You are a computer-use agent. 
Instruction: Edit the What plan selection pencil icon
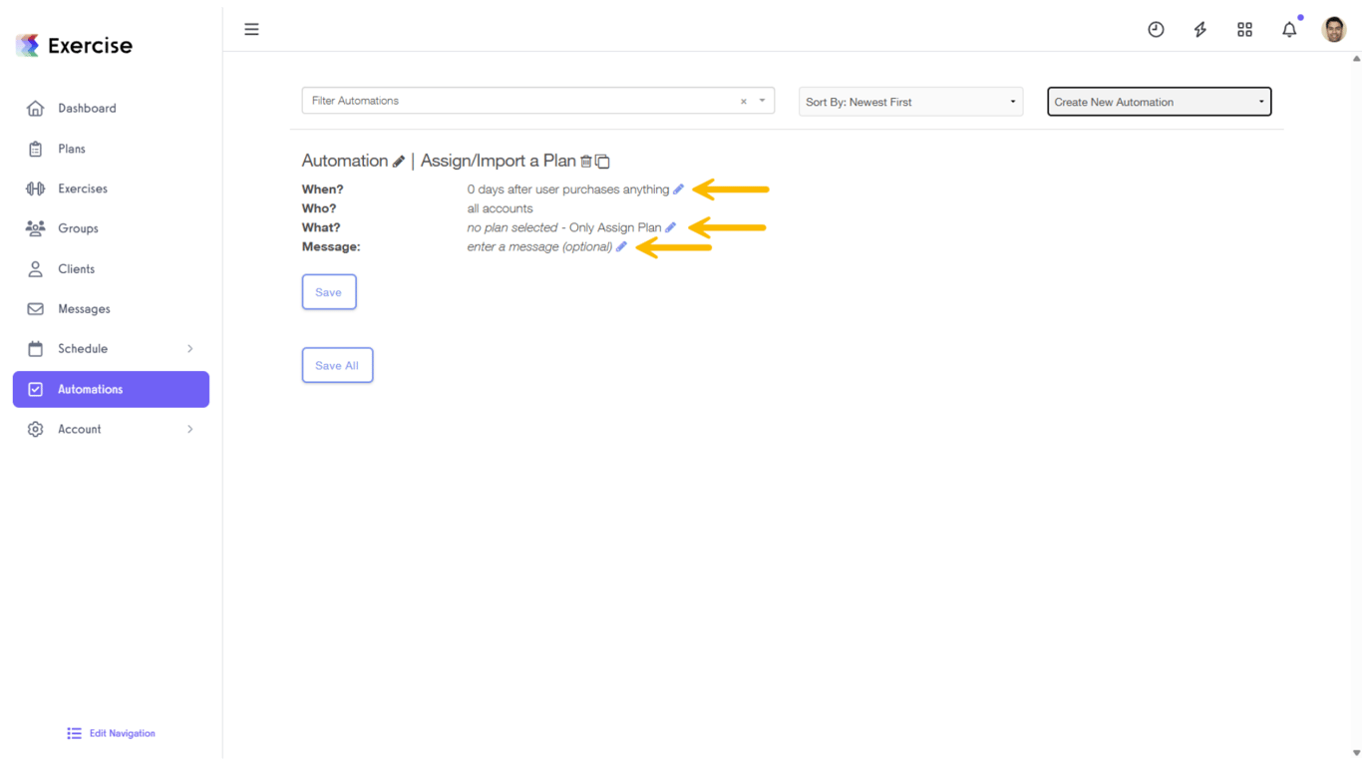coord(670,226)
